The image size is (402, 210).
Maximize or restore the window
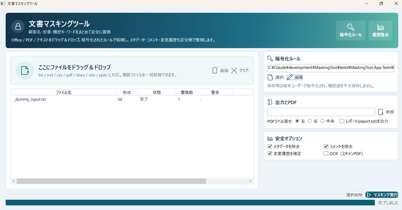381,4
